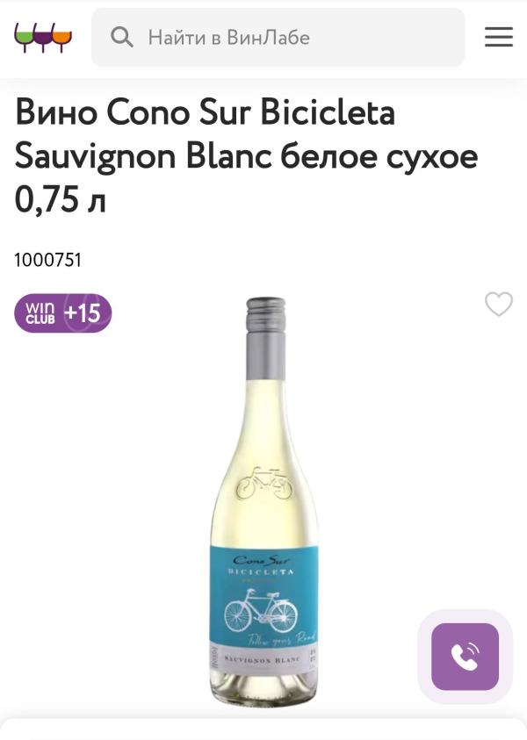
Task: Expand the white bottom sheet edge
Action: pos(263,729)
